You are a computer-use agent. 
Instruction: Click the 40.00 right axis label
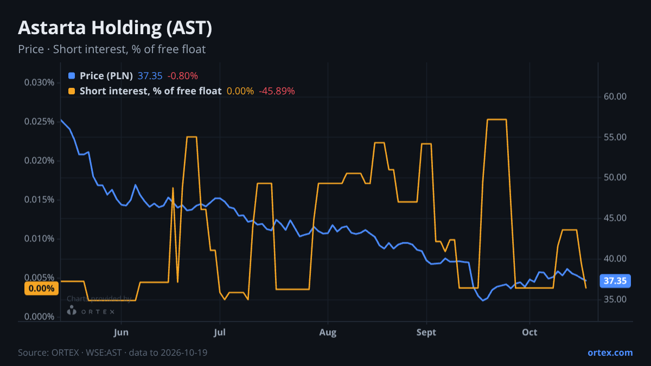click(x=615, y=259)
